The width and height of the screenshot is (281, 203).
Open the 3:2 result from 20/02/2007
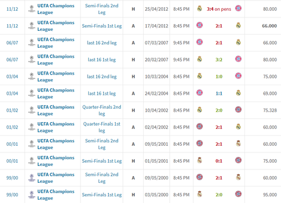click(219, 59)
